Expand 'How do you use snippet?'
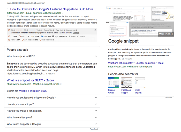The height and width of the screenshot is (132, 181). point(96,104)
